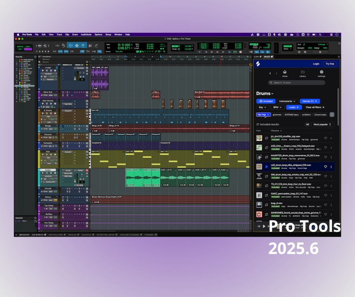This screenshot has width=355, height=297.
Task: Click inside the Search Drums field
Action: point(296,83)
